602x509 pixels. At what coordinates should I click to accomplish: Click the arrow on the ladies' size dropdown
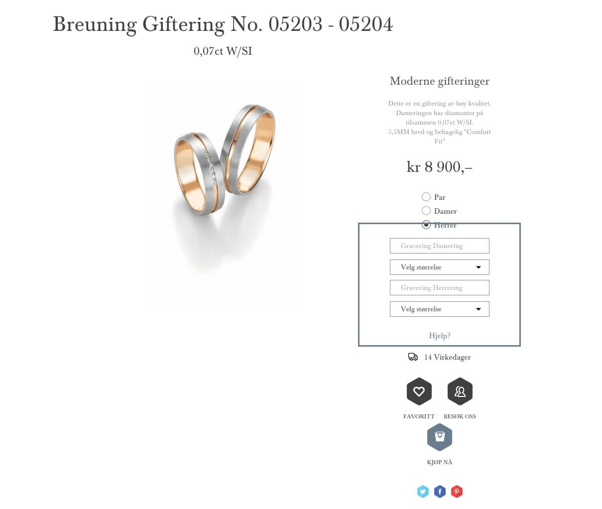click(479, 267)
